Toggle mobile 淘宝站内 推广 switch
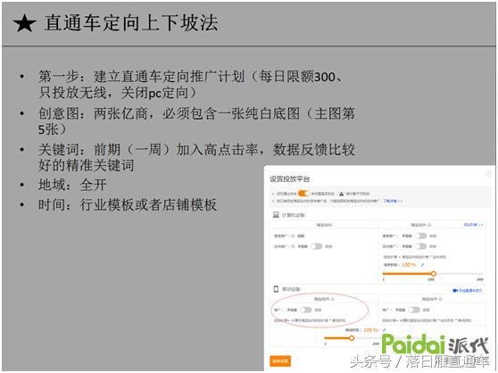The image size is (498, 373). pos(306,310)
